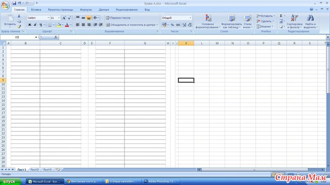330x185 pixels.
Task: Open the Calibri font name dropdown
Action: [48, 18]
